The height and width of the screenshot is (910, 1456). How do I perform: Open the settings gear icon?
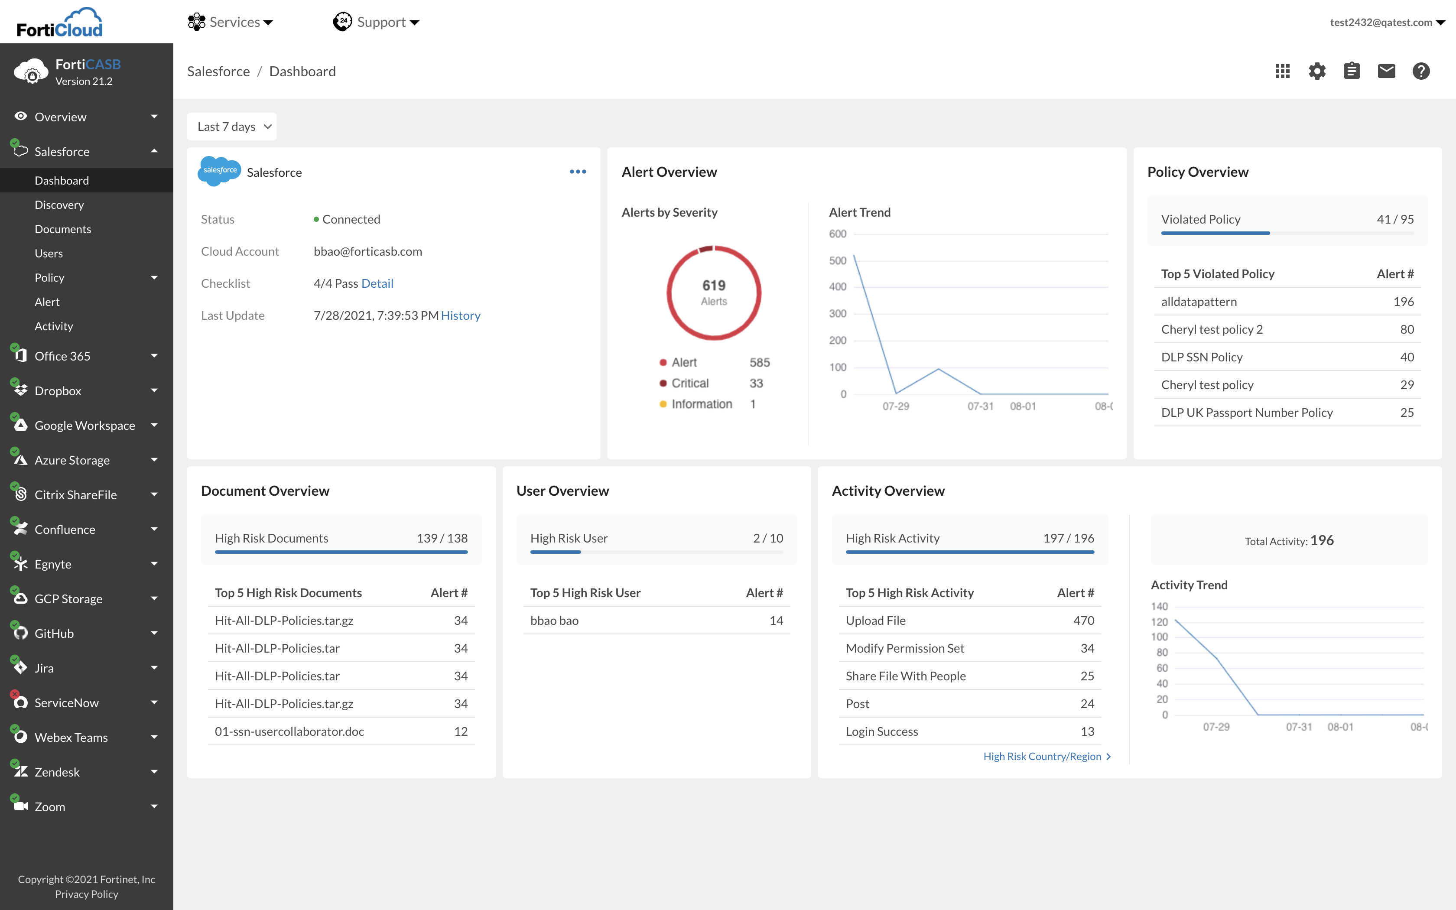pos(1317,71)
